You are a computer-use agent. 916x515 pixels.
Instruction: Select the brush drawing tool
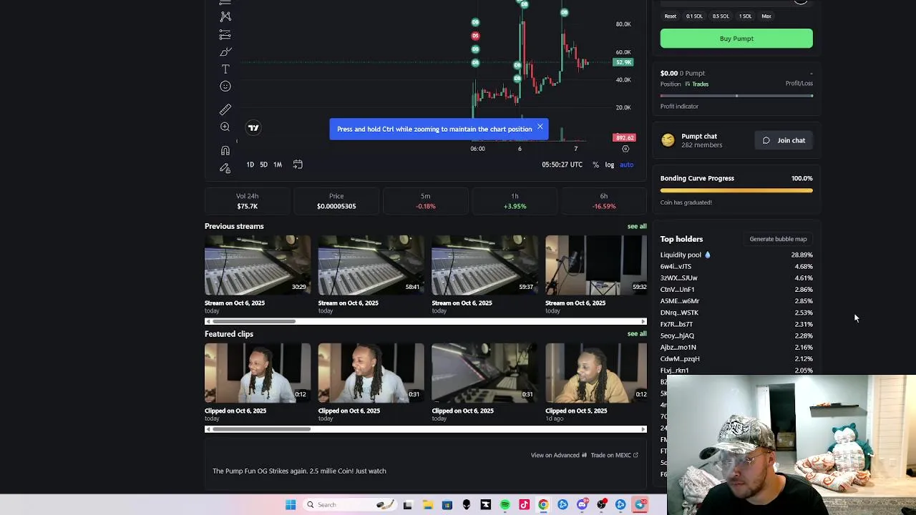[x=225, y=51]
